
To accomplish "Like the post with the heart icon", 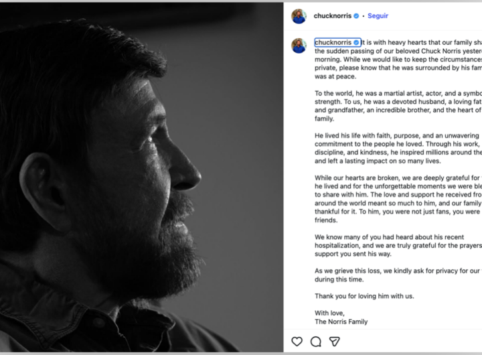I will pos(297,342).
